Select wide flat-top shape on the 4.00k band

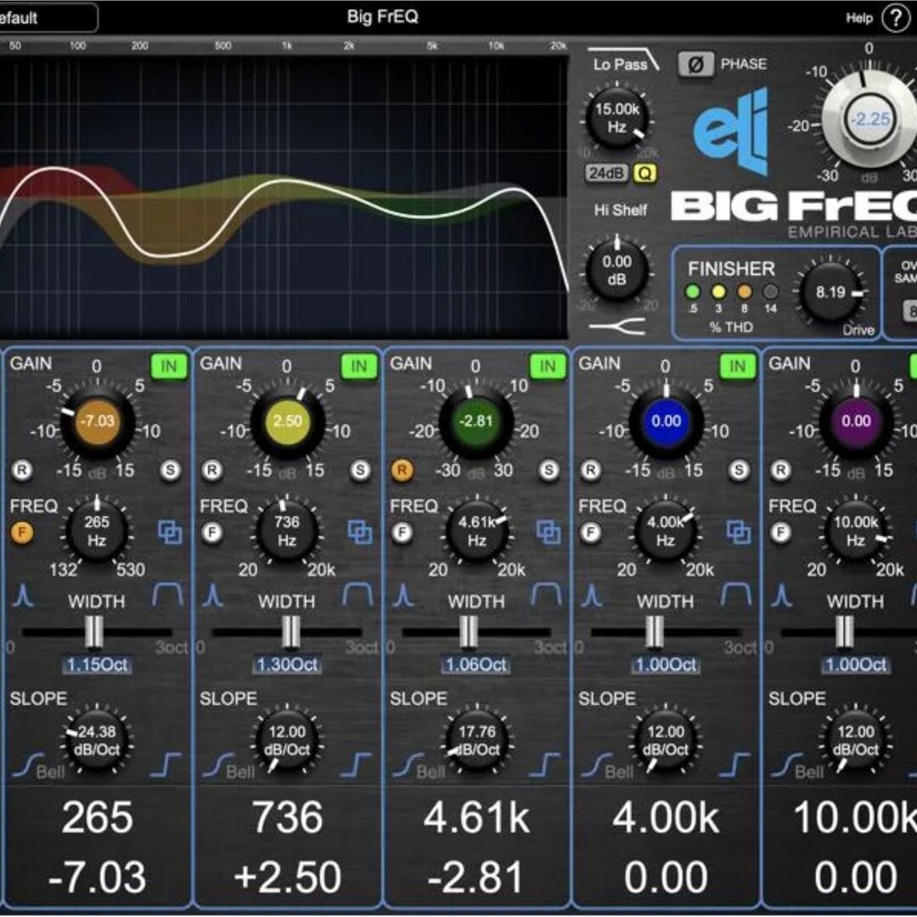pos(736,594)
